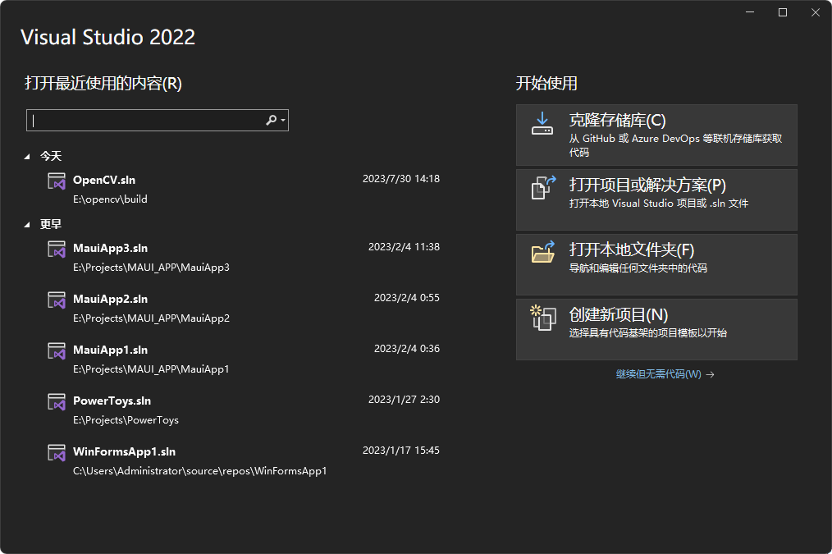832x554 pixels.
Task: Click the 更早 group label
Action: pyautogui.click(x=51, y=224)
